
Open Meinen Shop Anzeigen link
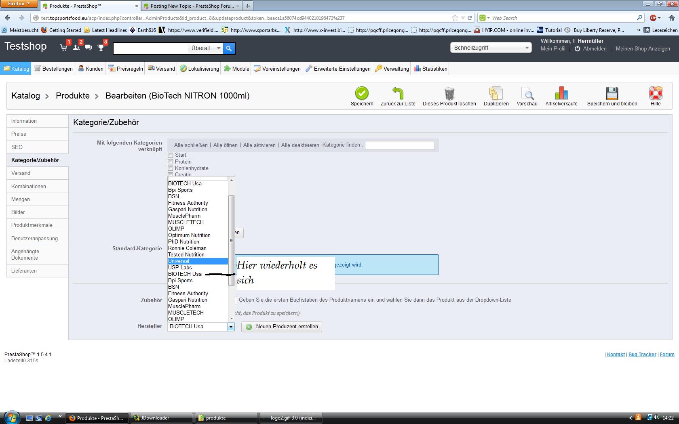pos(643,48)
